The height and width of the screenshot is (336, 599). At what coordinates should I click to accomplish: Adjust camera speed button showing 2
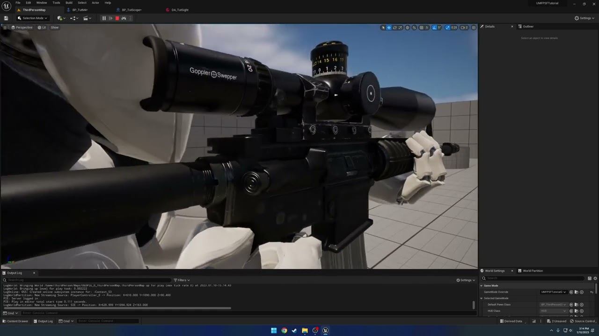point(464,28)
